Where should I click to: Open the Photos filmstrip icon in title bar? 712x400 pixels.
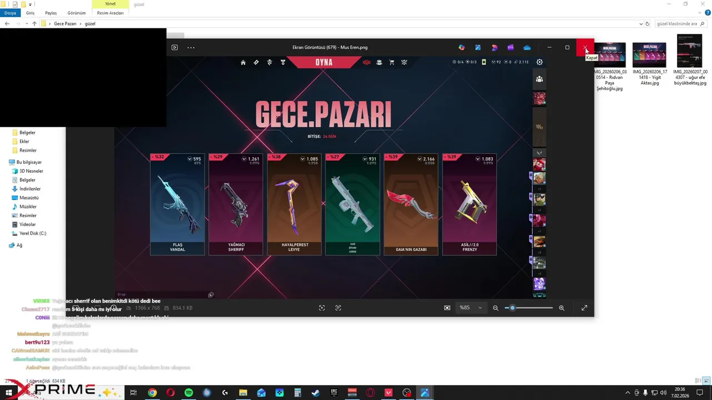tap(175, 47)
